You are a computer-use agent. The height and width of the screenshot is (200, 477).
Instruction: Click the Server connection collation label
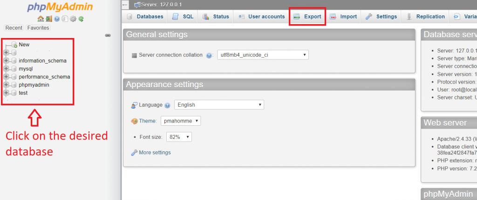[170, 55]
